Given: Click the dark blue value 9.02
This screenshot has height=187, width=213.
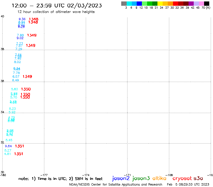Looking at the screenshot, I should pyautogui.click(x=20, y=38).
